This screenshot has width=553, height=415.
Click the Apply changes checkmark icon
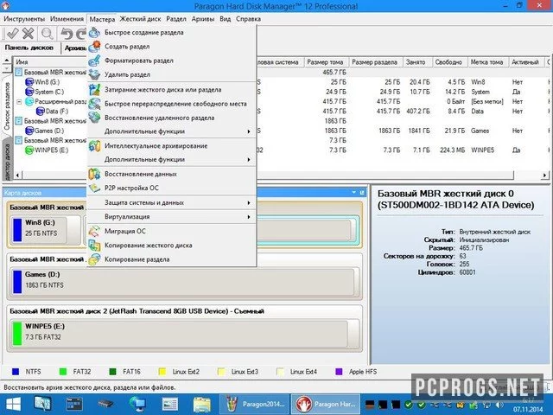(x=12, y=34)
